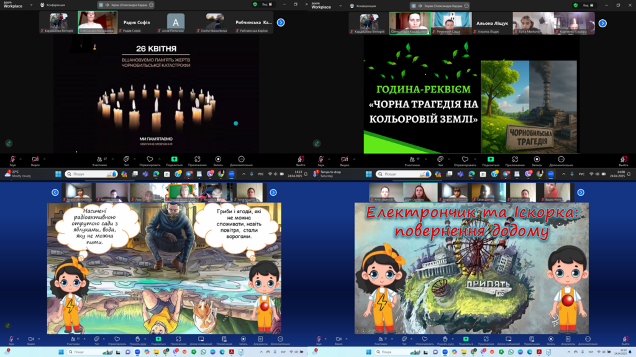
Task: Open Notes icon in bottom-right Zoom window
Action: (x=532, y=340)
